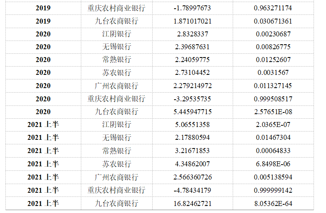Click 九台农商银行 in the 2019 row
The width and height of the screenshot is (326, 213).
click(x=116, y=21)
